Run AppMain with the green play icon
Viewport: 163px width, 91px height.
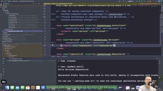coord(137,1)
